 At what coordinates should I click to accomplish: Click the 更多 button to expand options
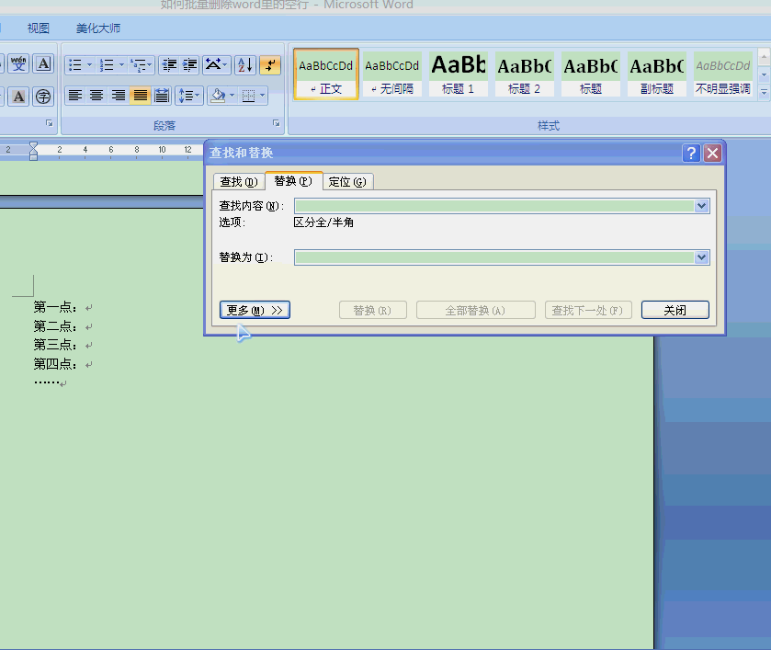point(255,311)
